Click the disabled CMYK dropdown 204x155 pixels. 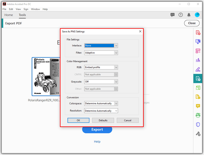(x=101, y=75)
